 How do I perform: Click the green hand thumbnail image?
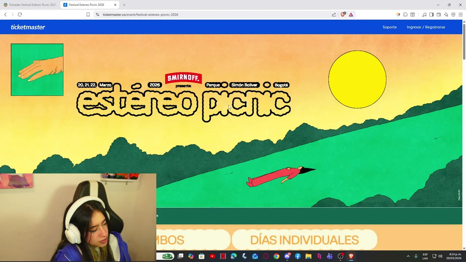point(37,70)
